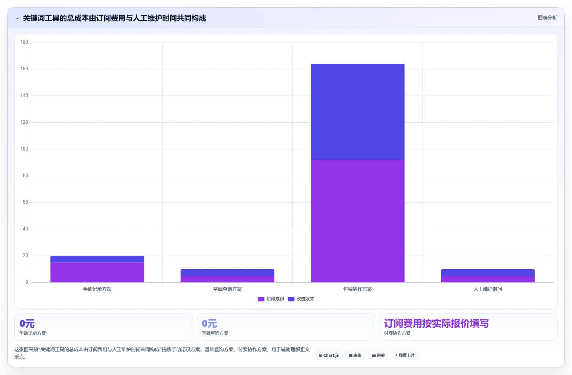Toggle the 阶段累积 legend purple swatch
This screenshot has height=375, width=572.
point(261,299)
